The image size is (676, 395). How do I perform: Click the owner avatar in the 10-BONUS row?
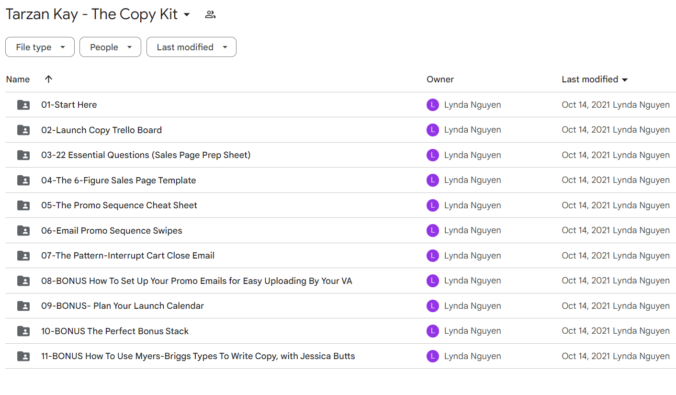point(433,331)
